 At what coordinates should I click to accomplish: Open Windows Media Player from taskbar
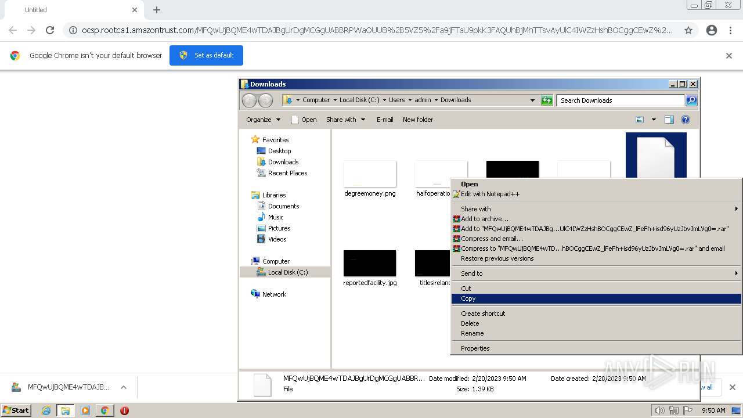pos(85,410)
